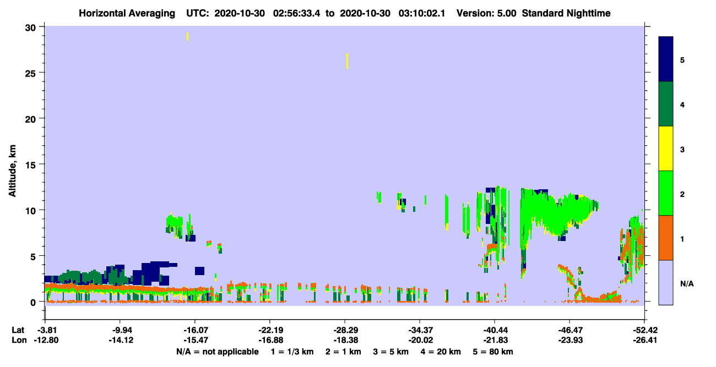716x367 pixels.
Task: Click the orange color bar segment labeled 1
Action: tap(666, 238)
